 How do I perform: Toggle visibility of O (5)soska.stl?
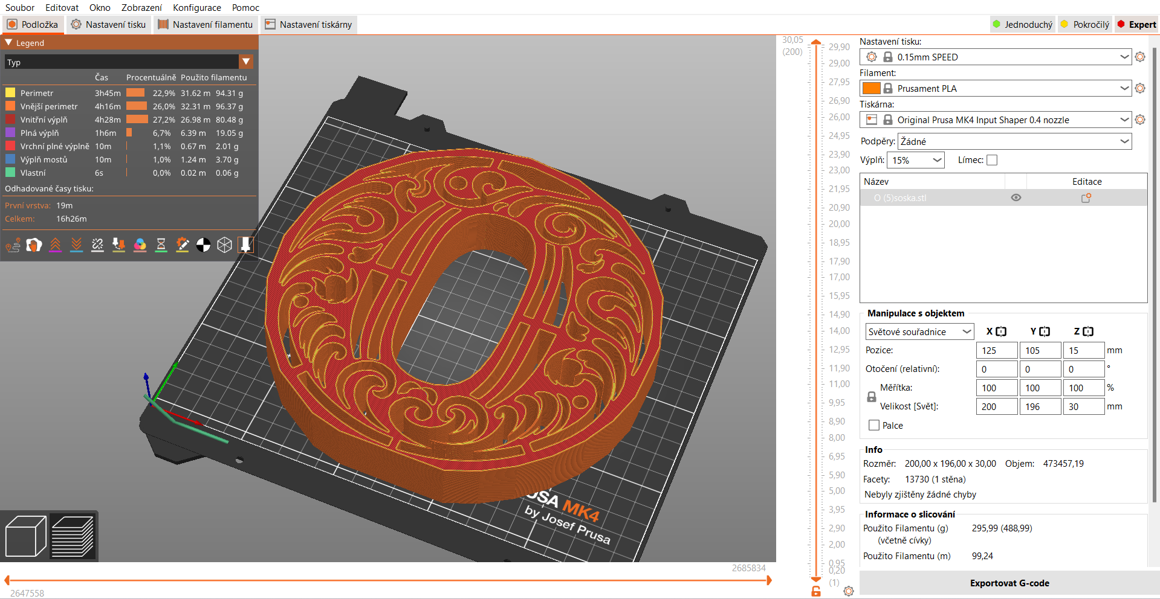1016,197
